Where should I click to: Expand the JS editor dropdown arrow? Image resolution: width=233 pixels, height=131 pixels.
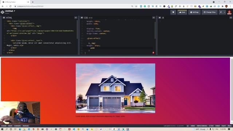click(231, 18)
